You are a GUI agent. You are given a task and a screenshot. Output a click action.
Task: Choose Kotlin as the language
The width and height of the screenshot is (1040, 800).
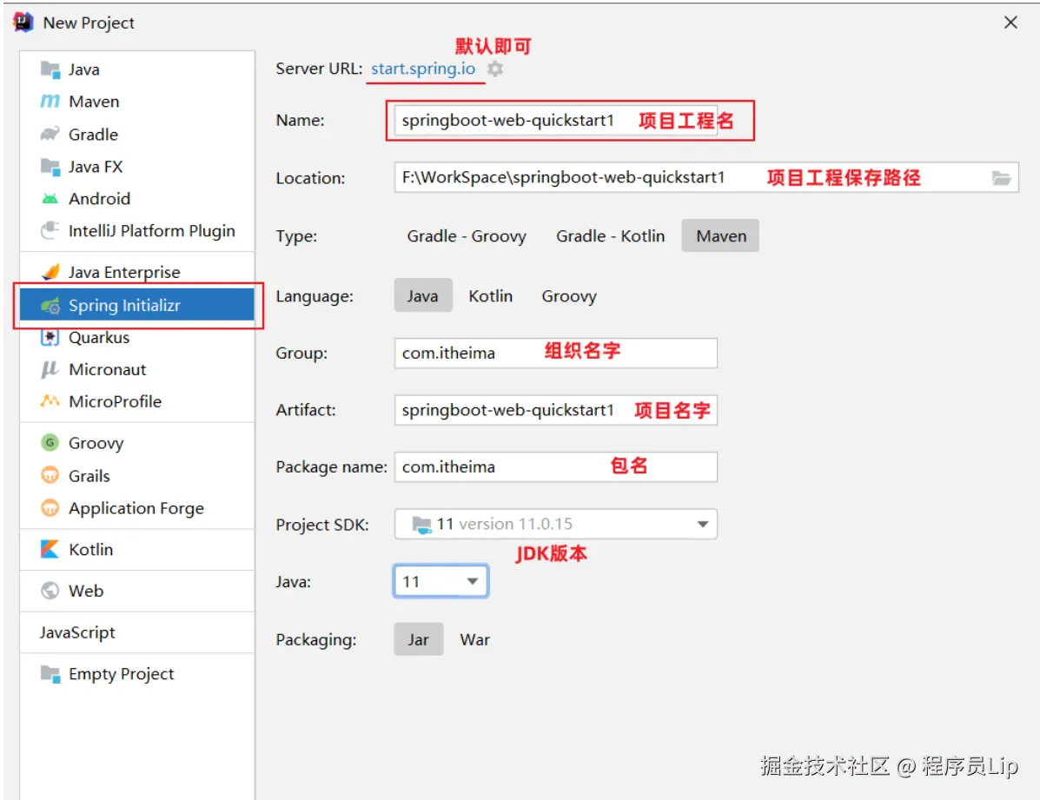(x=490, y=296)
